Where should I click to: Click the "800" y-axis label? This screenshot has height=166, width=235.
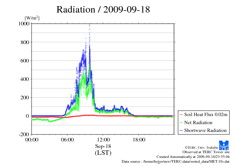point(25,42)
